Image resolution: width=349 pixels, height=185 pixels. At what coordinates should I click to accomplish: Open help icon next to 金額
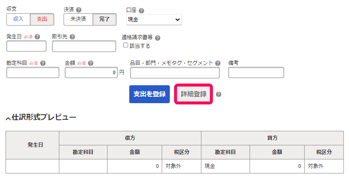(90, 64)
